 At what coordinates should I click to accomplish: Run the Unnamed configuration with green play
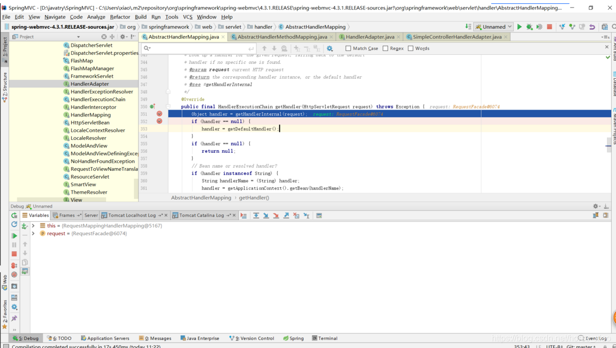520,27
